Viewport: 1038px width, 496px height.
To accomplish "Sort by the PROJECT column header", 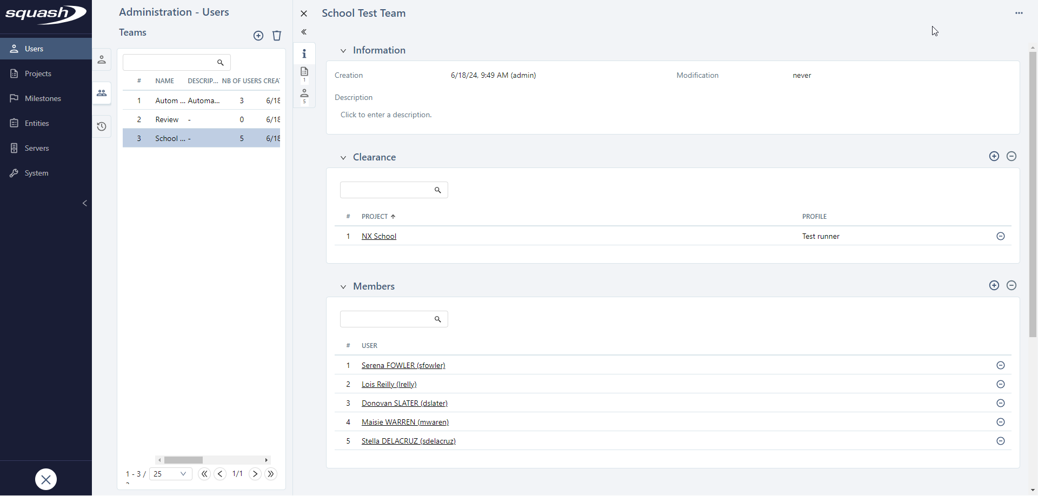I will pyautogui.click(x=375, y=216).
